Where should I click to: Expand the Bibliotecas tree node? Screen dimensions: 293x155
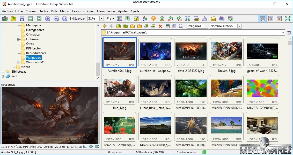pyautogui.click(x=3, y=72)
